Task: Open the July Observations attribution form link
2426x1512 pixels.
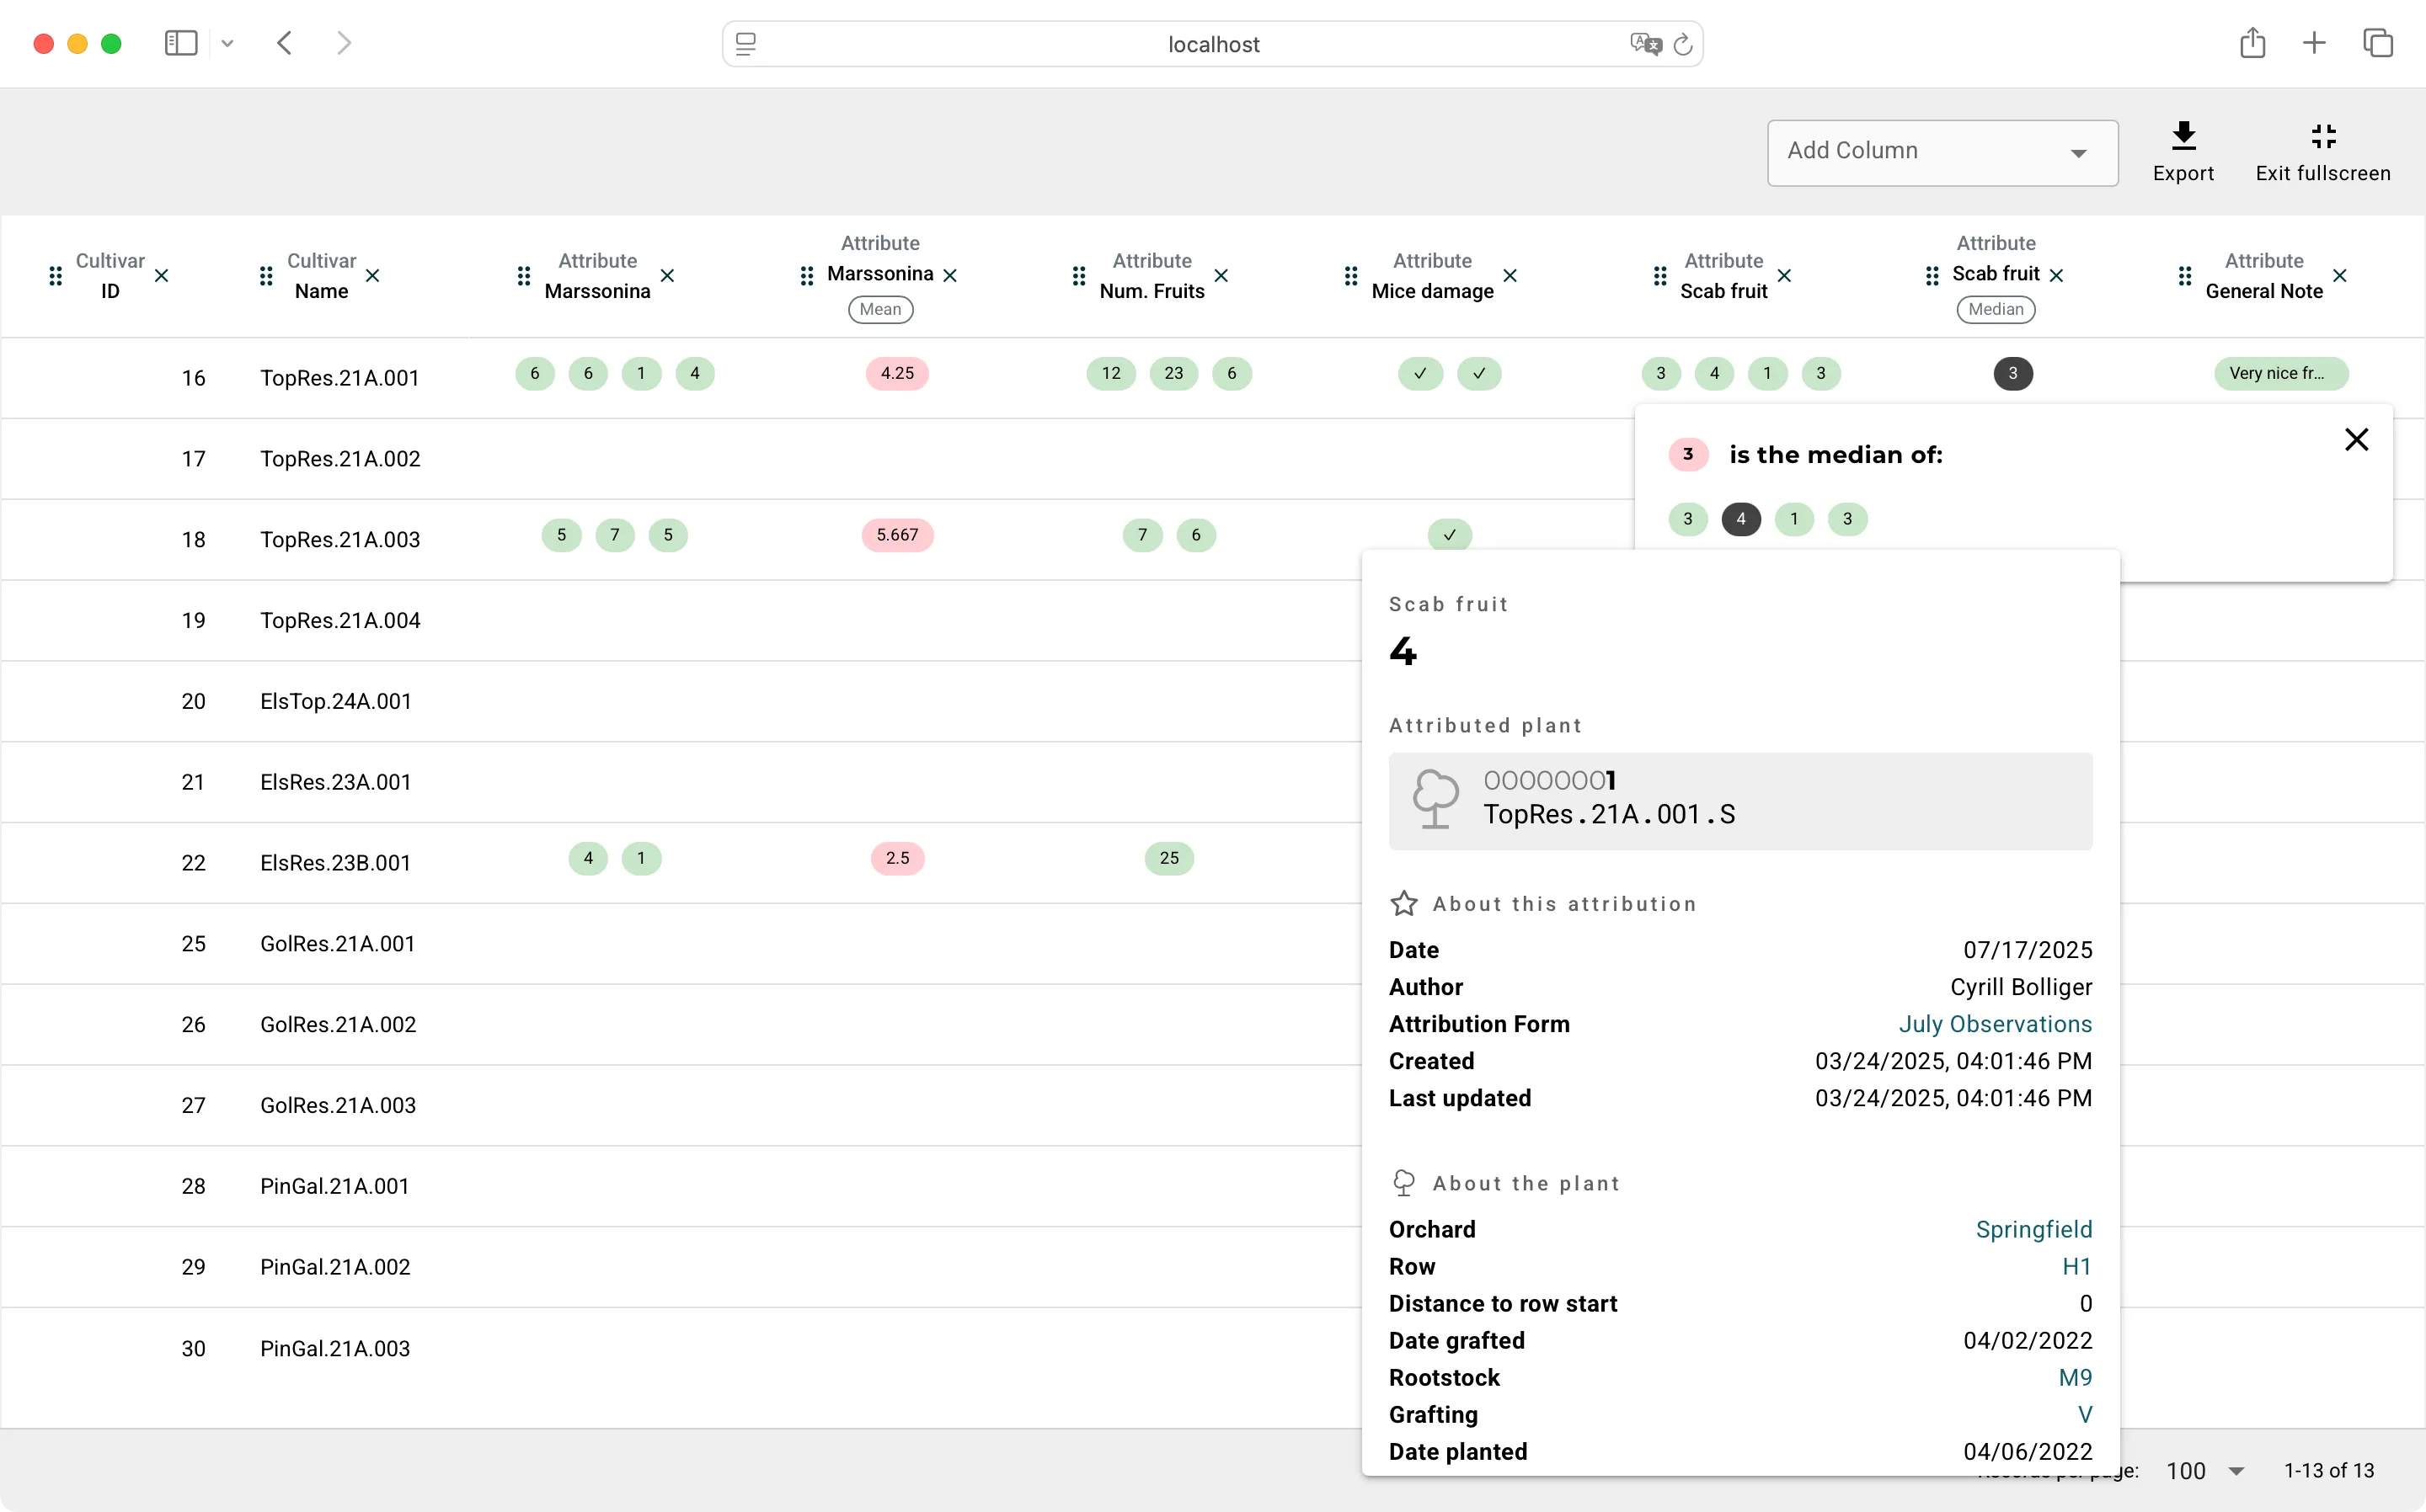Action: coord(1995,1023)
